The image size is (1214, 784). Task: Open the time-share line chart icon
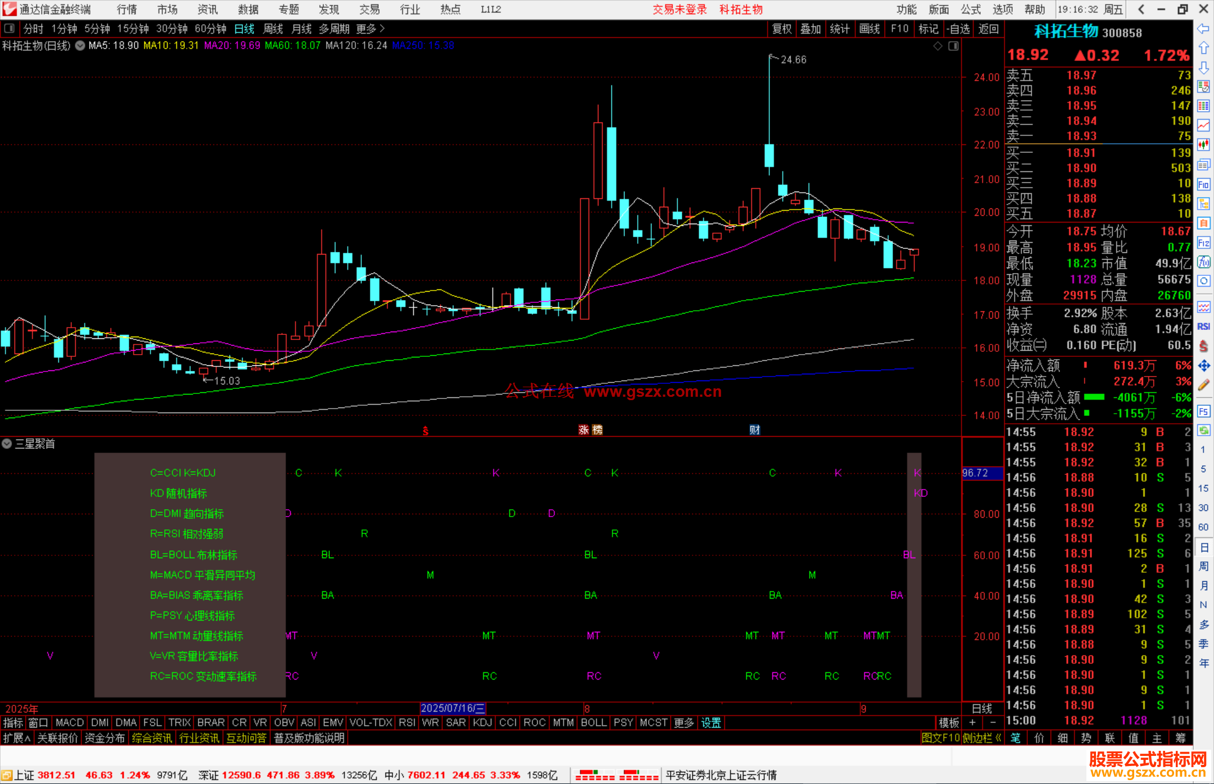(1203, 125)
